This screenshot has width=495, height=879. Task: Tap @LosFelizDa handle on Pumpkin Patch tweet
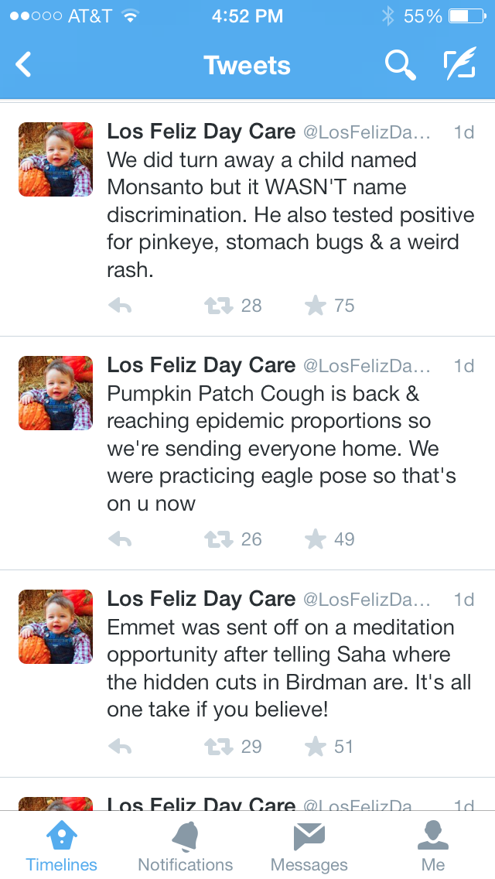pos(367,366)
